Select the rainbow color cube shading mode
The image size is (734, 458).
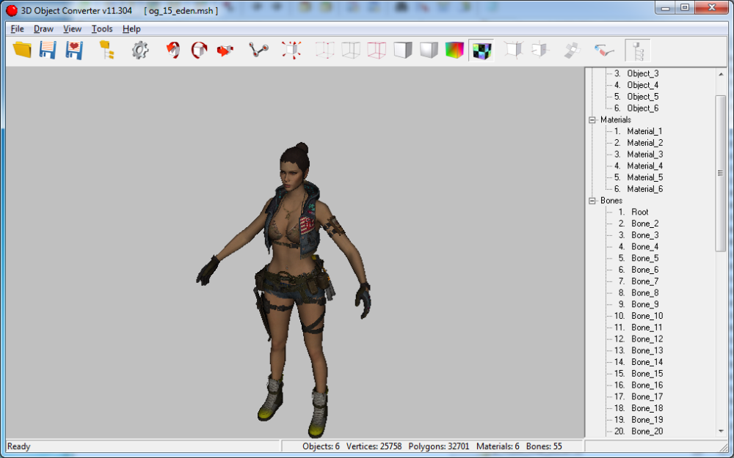[454, 50]
